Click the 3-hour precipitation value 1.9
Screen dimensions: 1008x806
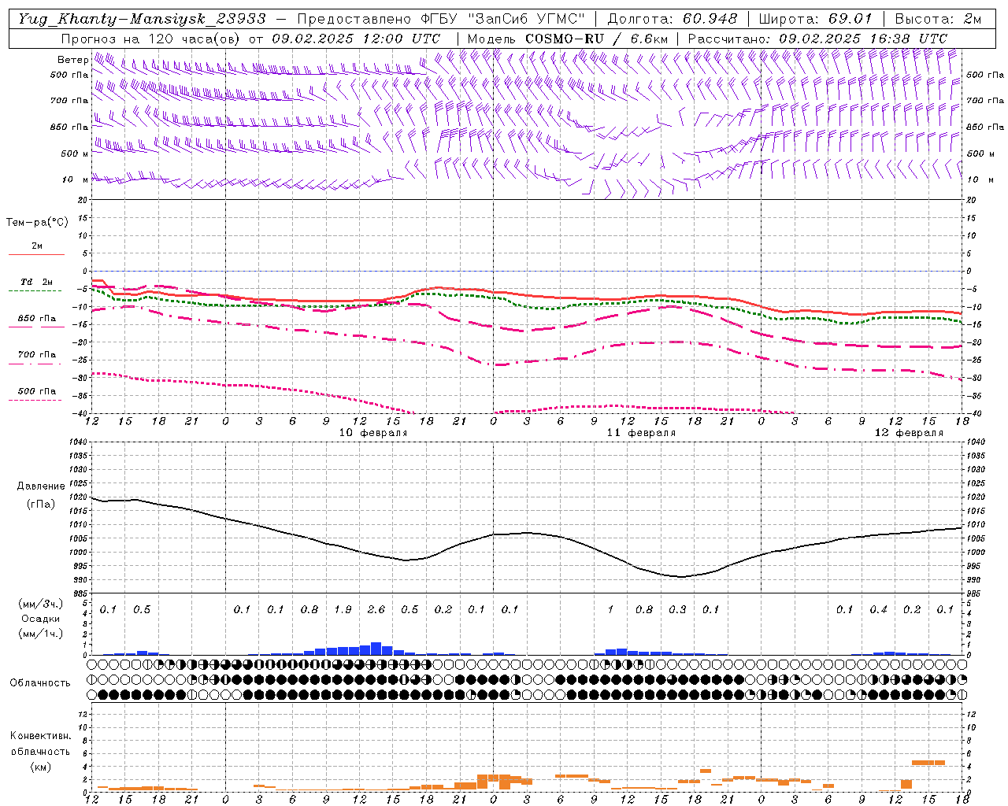point(343,610)
